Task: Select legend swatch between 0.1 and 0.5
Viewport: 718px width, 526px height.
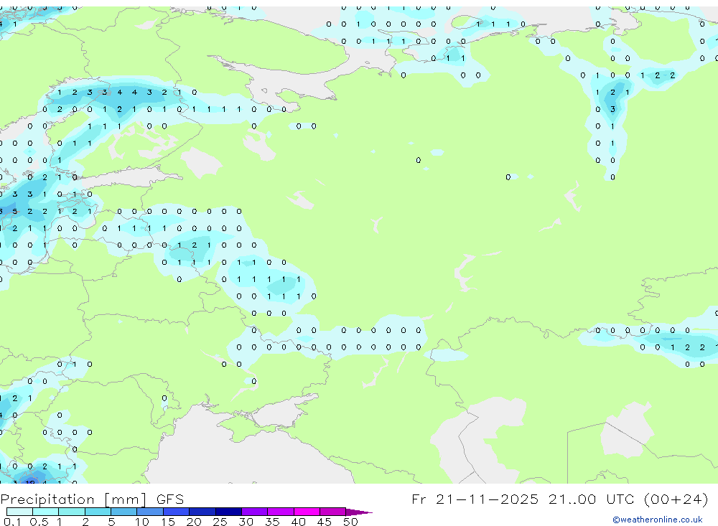Action: 19,512
